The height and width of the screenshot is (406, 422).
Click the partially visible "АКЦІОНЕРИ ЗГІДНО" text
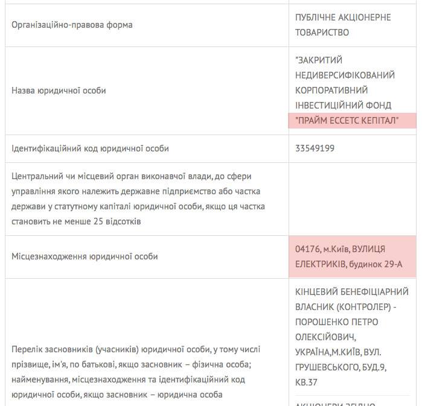tap(336, 402)
